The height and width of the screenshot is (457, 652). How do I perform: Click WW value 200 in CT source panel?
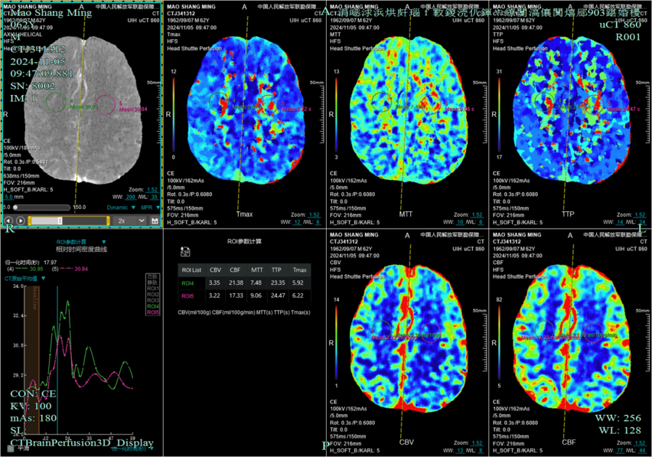point(130,197)
